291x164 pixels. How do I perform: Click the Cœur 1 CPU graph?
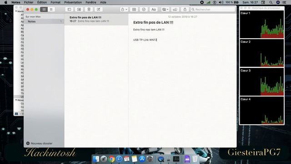262,24
